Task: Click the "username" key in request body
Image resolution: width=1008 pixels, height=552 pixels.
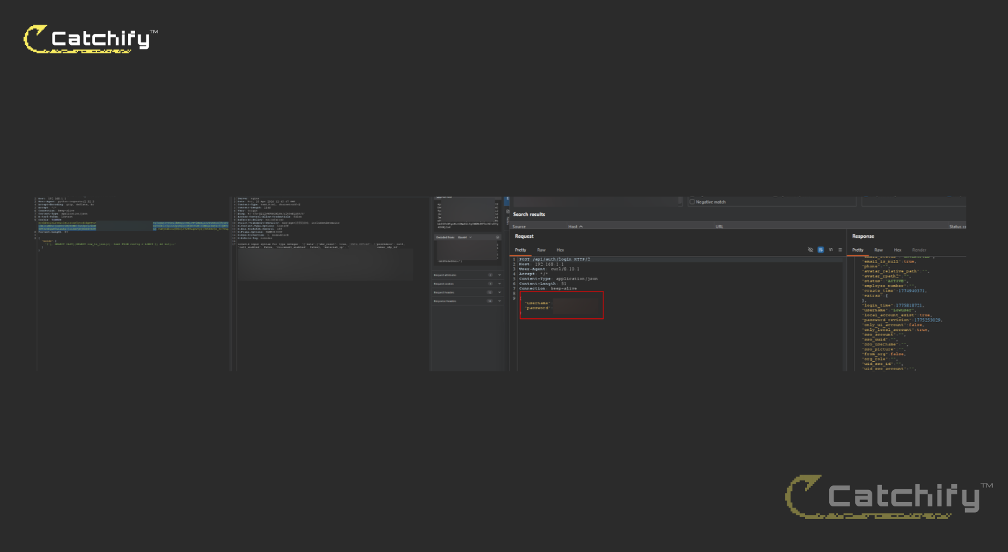Action: click(537, 303)
